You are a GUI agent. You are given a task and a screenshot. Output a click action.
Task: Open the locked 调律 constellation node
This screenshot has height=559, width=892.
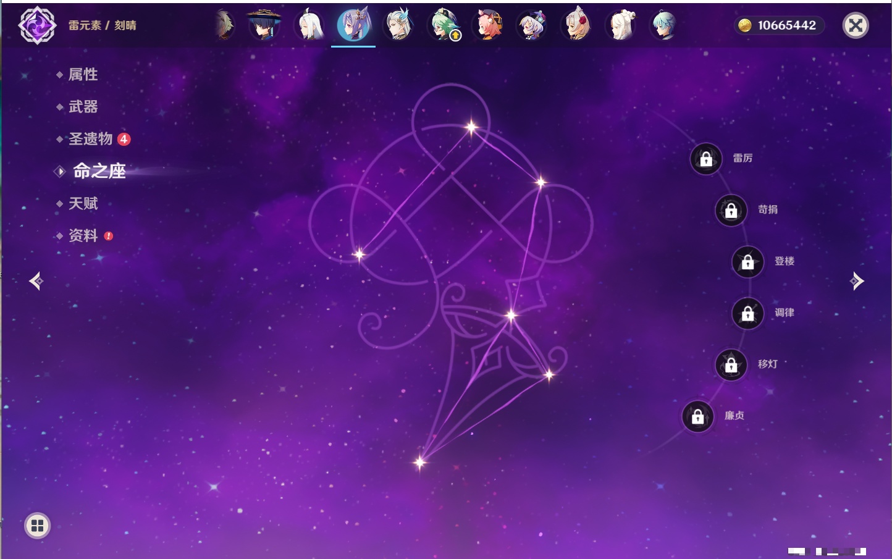pyautogui.click(x=748, y=313)
